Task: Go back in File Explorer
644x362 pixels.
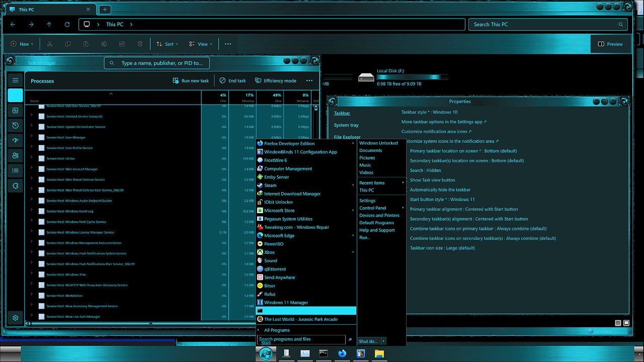Action: (13, 24)
